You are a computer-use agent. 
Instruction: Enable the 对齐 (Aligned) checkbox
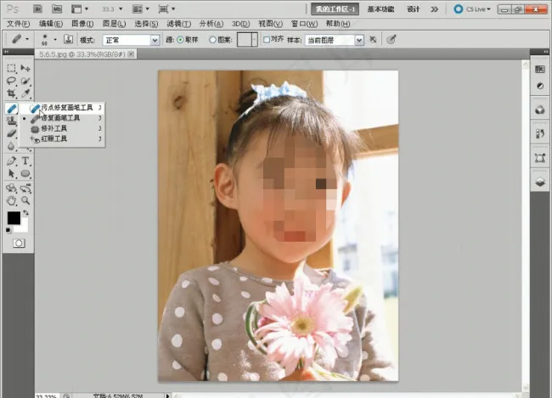click(x=266, y=40)
